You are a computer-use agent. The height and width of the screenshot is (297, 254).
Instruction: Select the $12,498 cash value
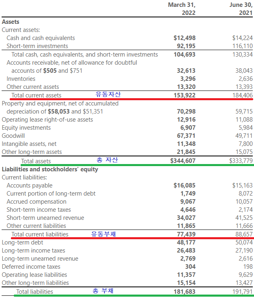point(185,38)
